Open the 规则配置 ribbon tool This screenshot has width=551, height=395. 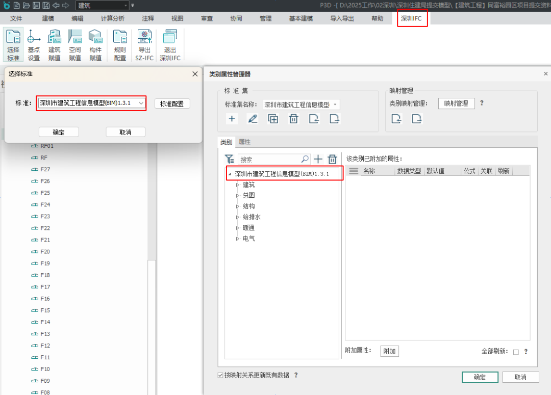tap(120, 45)
